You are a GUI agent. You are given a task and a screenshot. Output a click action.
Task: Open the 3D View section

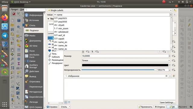coord(34,46)
